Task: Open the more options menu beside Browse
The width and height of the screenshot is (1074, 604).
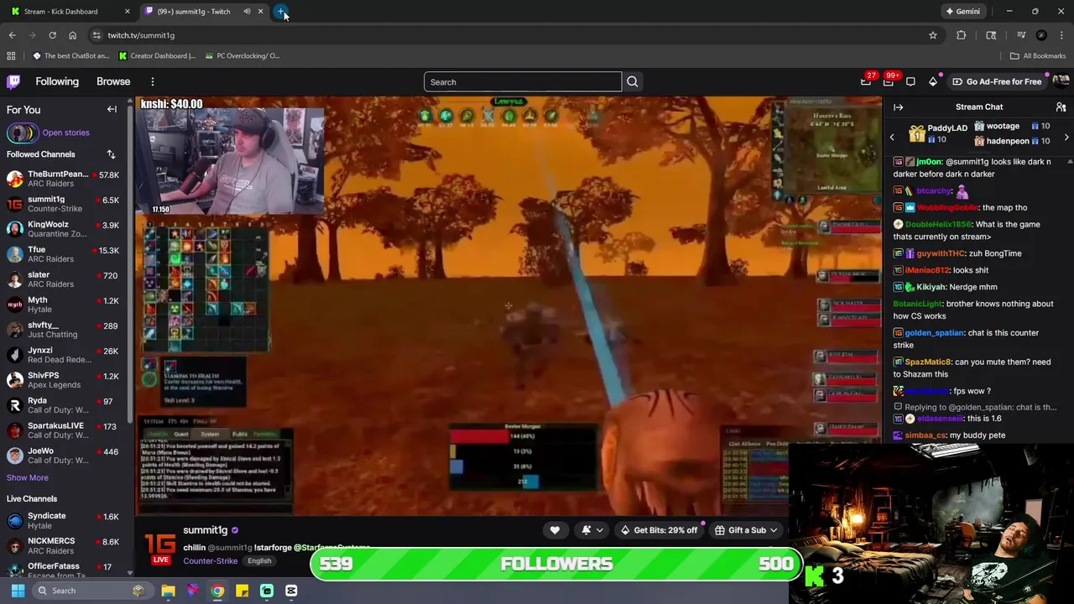Action: point(153,81)
